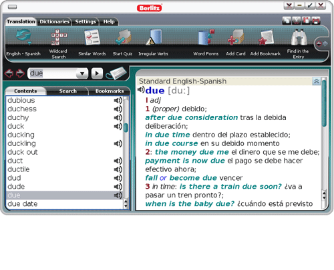Play audio for 'duck' in list
Image resolution: width=334 pixels, height=270 pixels.
pos(118,127)
